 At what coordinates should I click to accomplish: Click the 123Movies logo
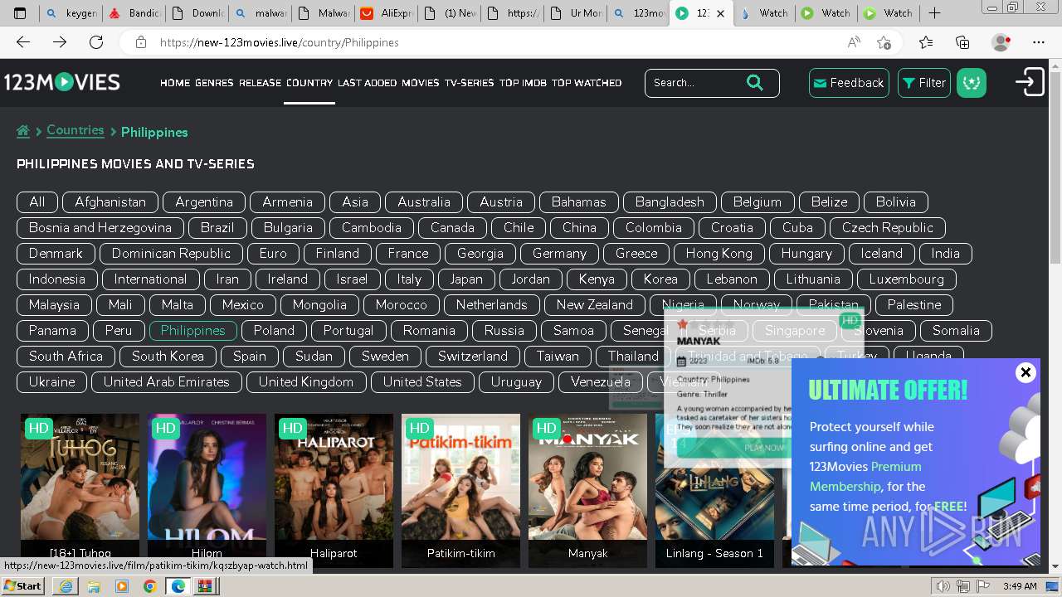click(62, 82)
